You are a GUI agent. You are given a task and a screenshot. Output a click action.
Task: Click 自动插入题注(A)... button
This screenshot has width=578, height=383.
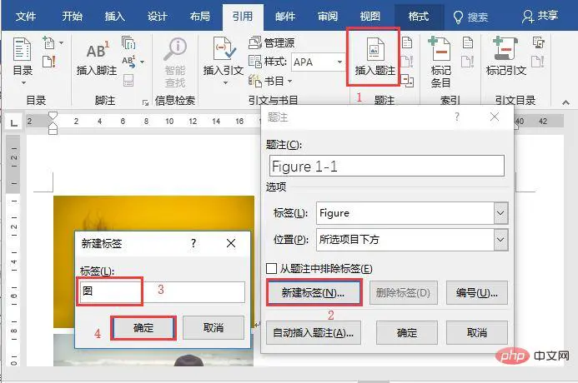pos(314,332)
